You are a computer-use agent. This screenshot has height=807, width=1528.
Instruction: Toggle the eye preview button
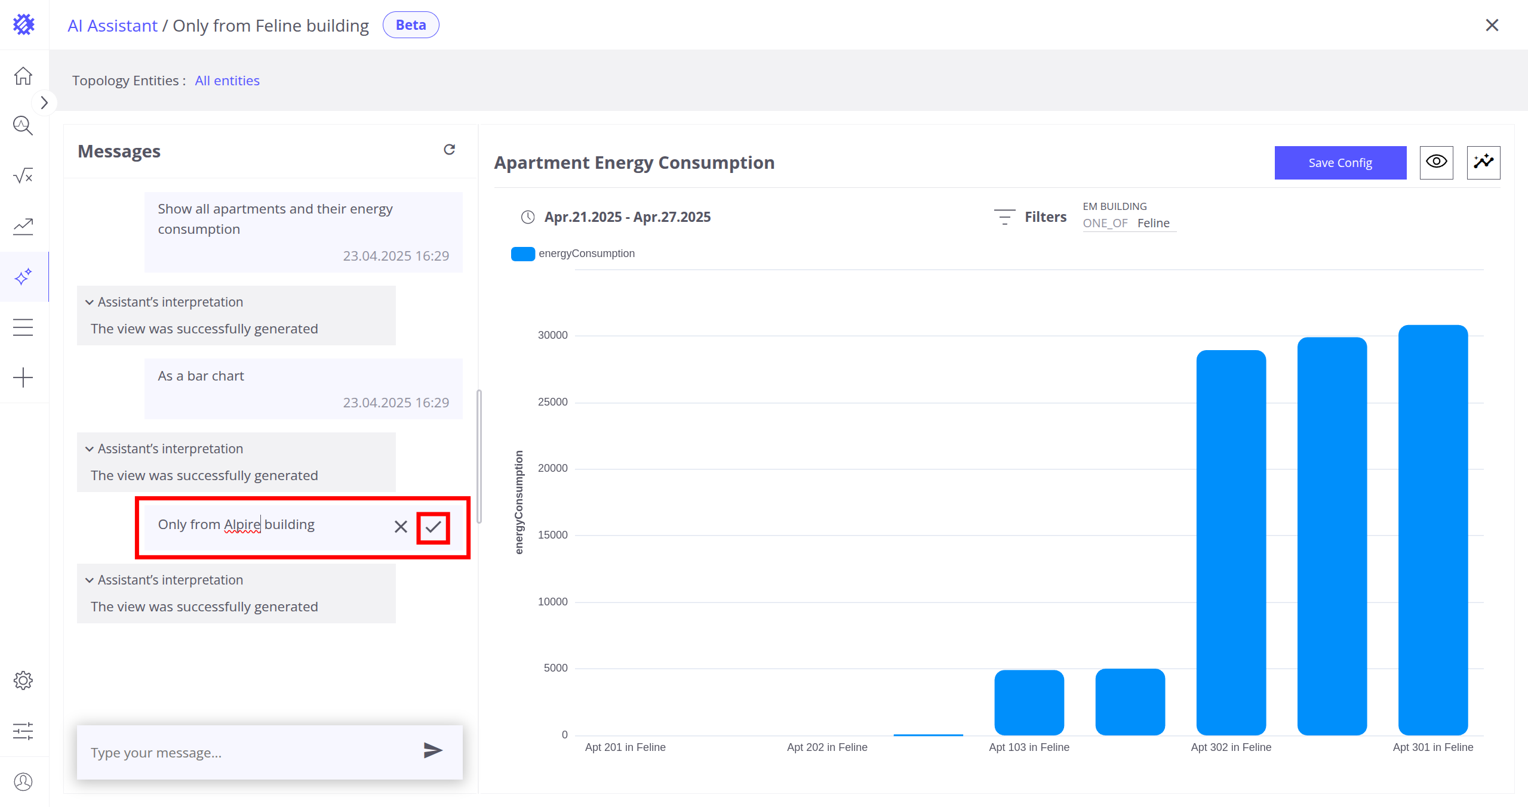1436,162
